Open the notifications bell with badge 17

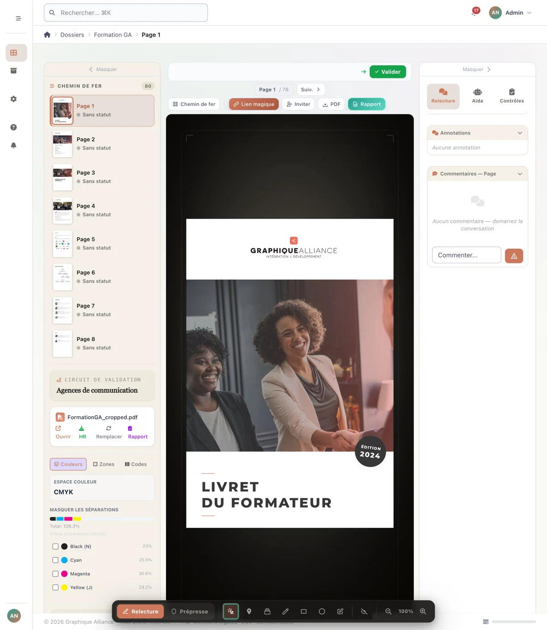(x=475, y=12)
